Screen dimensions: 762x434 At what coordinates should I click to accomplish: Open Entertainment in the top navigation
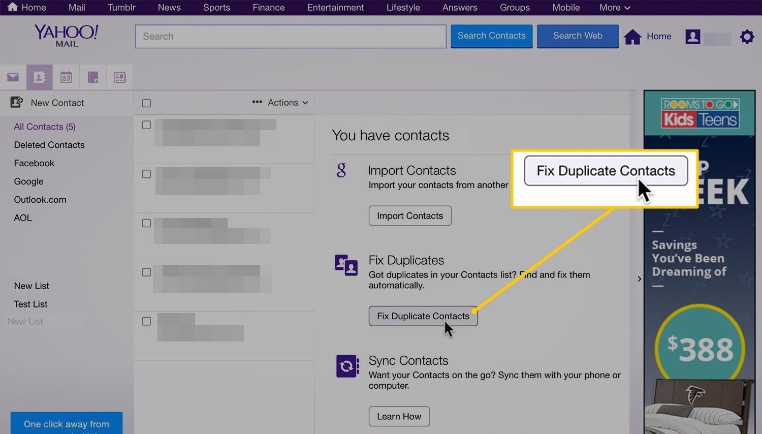pos(335,8)
